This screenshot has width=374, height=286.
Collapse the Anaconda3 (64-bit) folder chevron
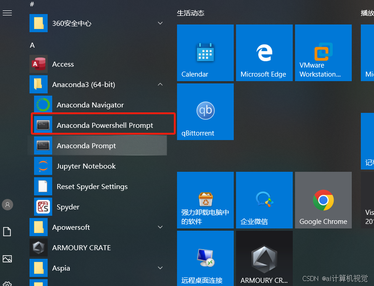click(160, 84)
